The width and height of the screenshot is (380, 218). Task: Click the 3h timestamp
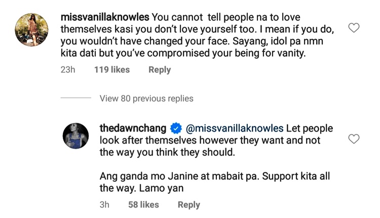[x=104, y=205]
